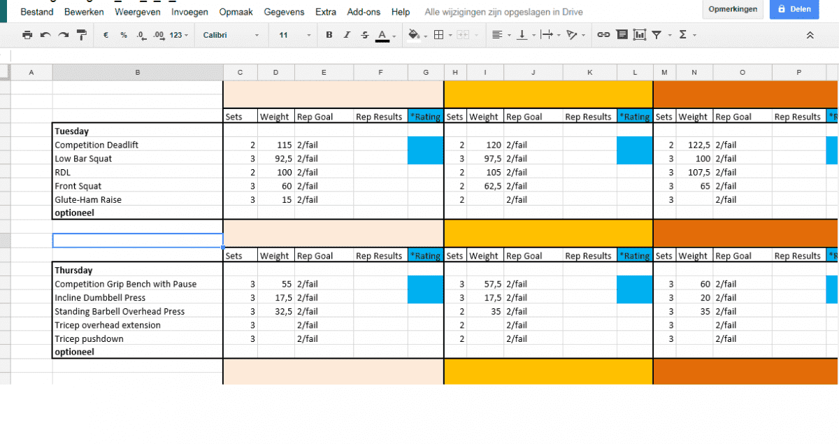The image size is (839, 444).
Task: Select the paint format tool
Action: (x=82, y=34)
